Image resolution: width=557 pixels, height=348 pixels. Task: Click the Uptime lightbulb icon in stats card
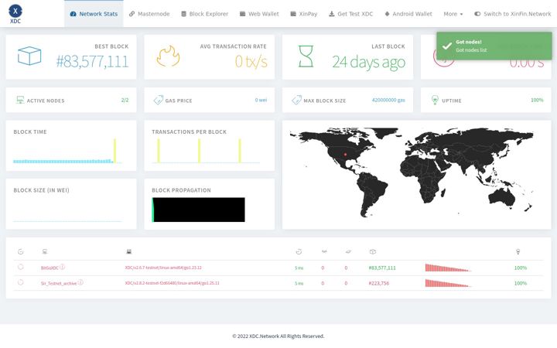pyautogui.click(x=435, y=100)
